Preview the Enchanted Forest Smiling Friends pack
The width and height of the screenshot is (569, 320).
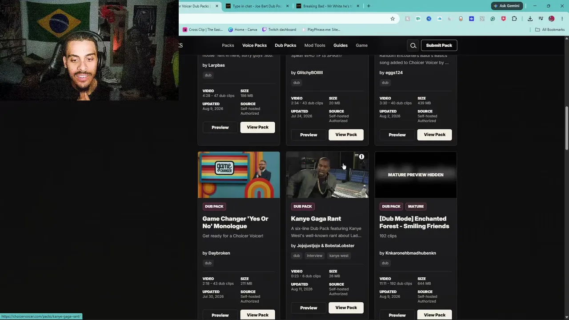(397, 315)
